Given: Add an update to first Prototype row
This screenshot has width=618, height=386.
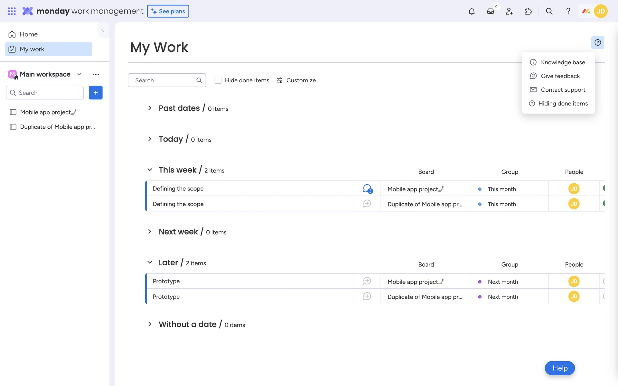Looking at the screenshot, I should point(367,281).
